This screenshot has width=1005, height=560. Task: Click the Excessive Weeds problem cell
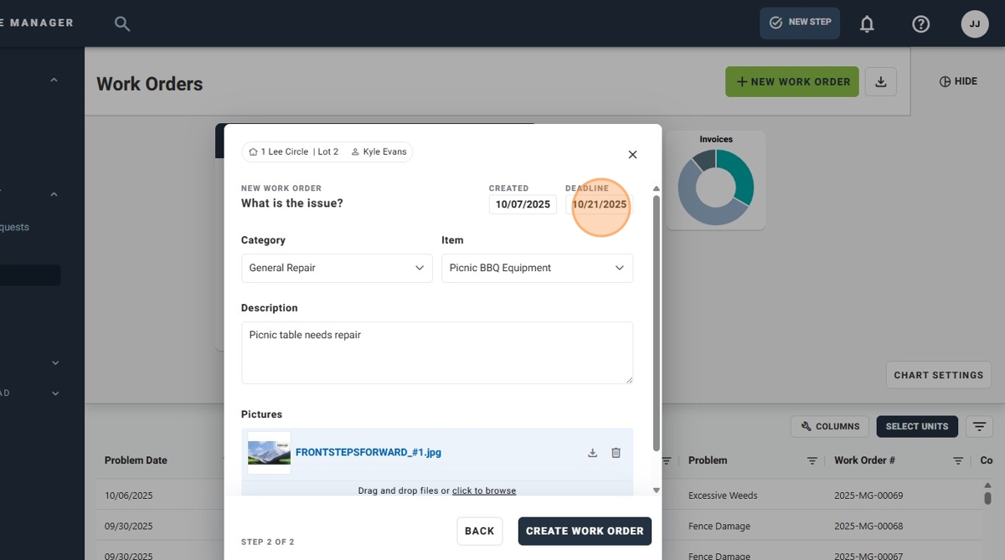coord(723,496)
